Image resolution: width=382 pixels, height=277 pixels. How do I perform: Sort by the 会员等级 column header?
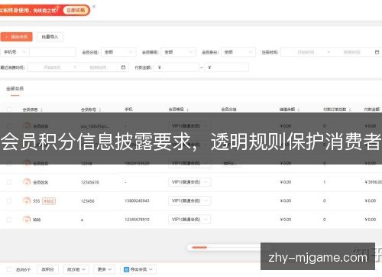coord(188,109)
